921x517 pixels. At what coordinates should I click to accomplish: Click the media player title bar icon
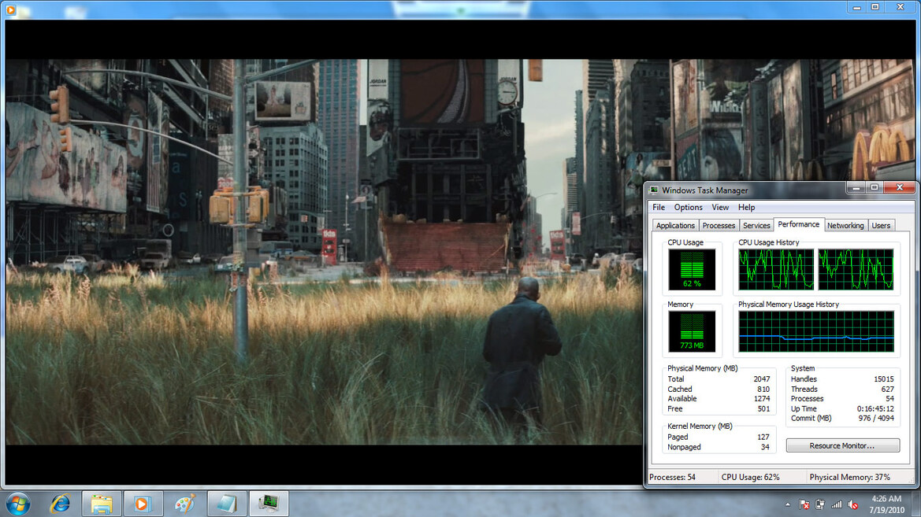click(10, 9)
